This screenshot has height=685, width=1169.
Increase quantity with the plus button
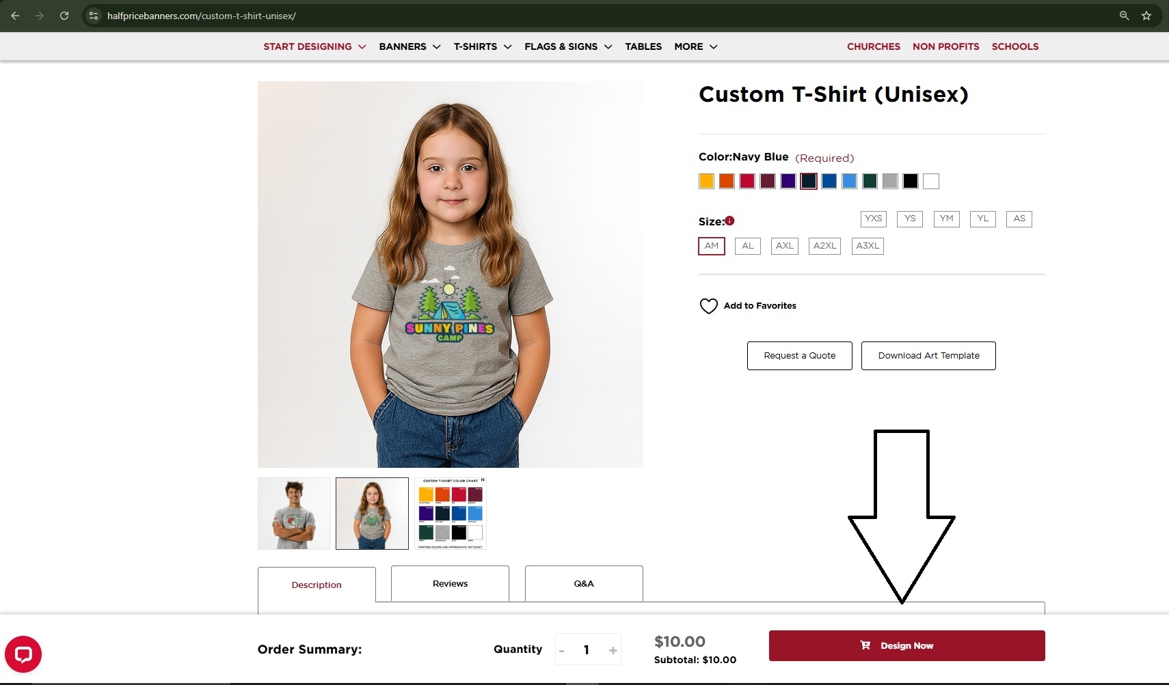coord(613,650)
